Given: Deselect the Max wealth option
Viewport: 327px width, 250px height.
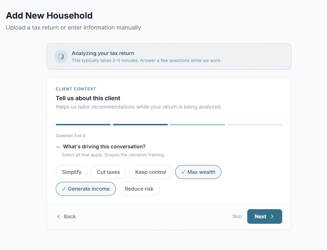Looking at the screenshot, I should click(198, 172).
